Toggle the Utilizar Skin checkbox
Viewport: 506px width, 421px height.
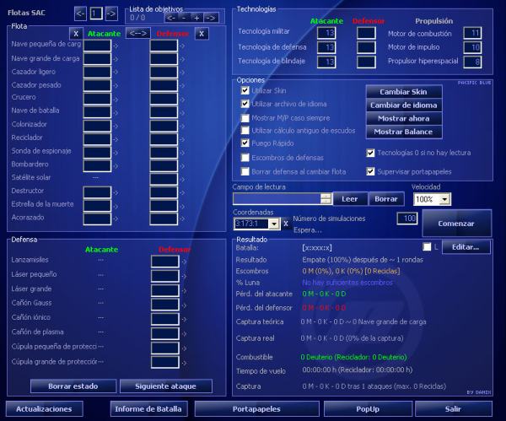245,89
